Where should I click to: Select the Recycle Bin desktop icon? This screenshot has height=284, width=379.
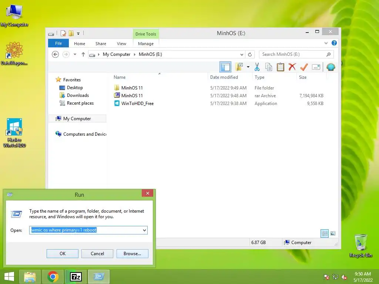tap(360, 246)
